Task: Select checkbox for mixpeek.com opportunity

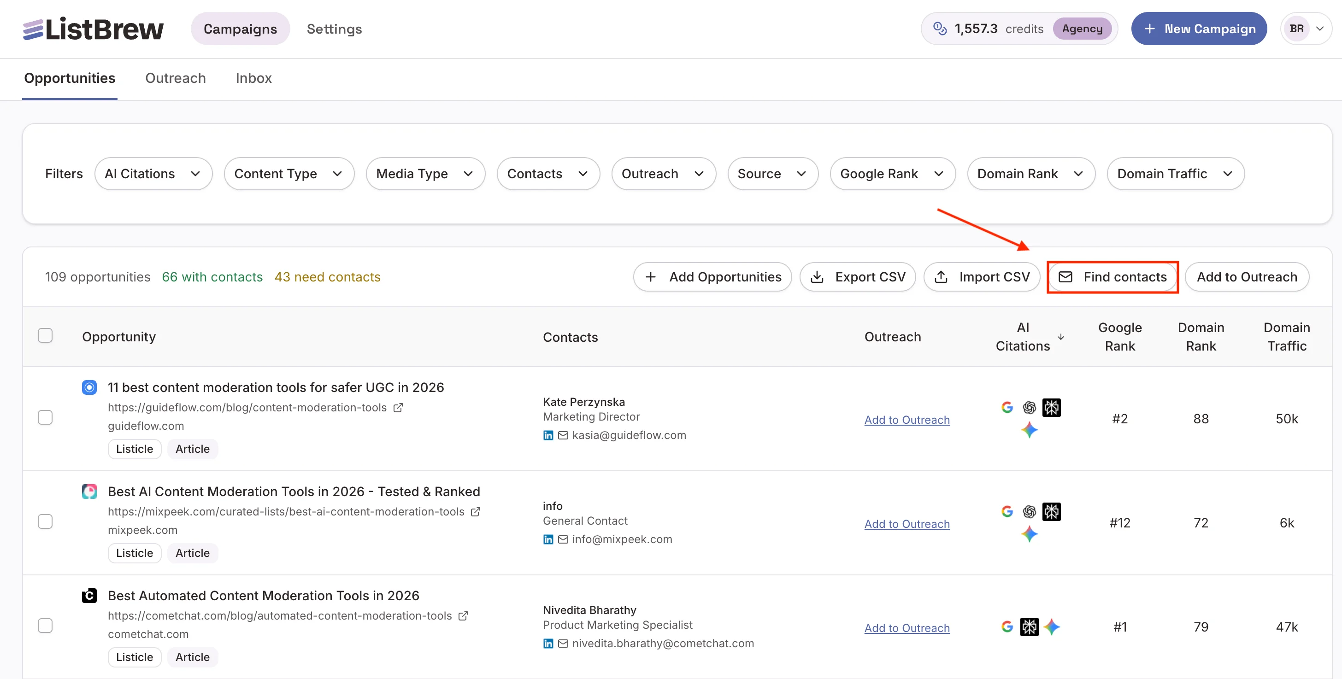Action: tap(45, 522)
